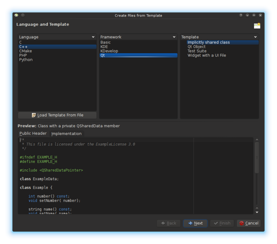
Task: Select C++ in the Language list
Action: tap(57, 47)
